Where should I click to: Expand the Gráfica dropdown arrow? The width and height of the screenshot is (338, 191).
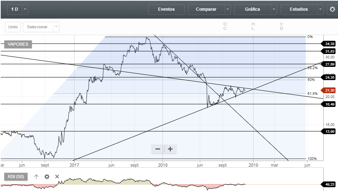[x=274, y=9]
